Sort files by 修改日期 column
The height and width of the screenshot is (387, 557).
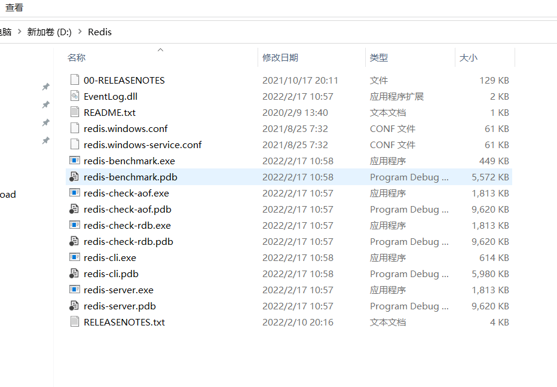(280, 57)
